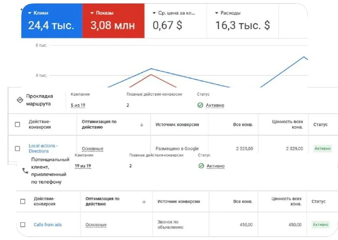Click the Потенциальный клиент, привлеченный по телефону title
The image size is (338, 240).
tap(50, 171)
